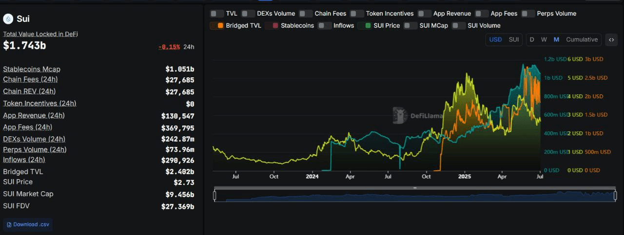Click the Download .csv button

coord(28,225)
